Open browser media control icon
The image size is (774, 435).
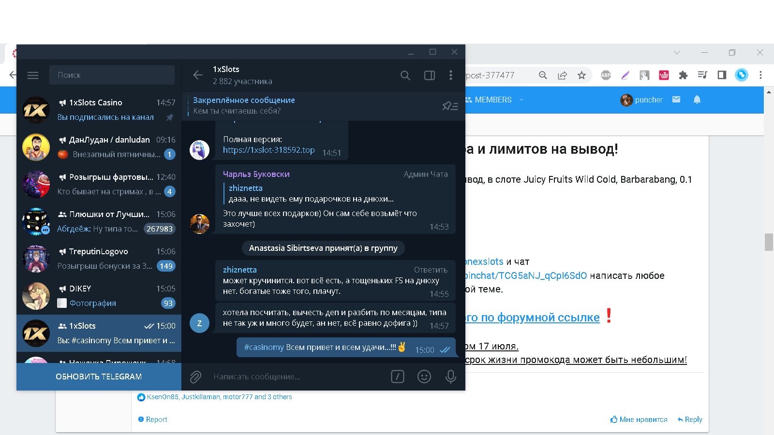pos(702,75)
